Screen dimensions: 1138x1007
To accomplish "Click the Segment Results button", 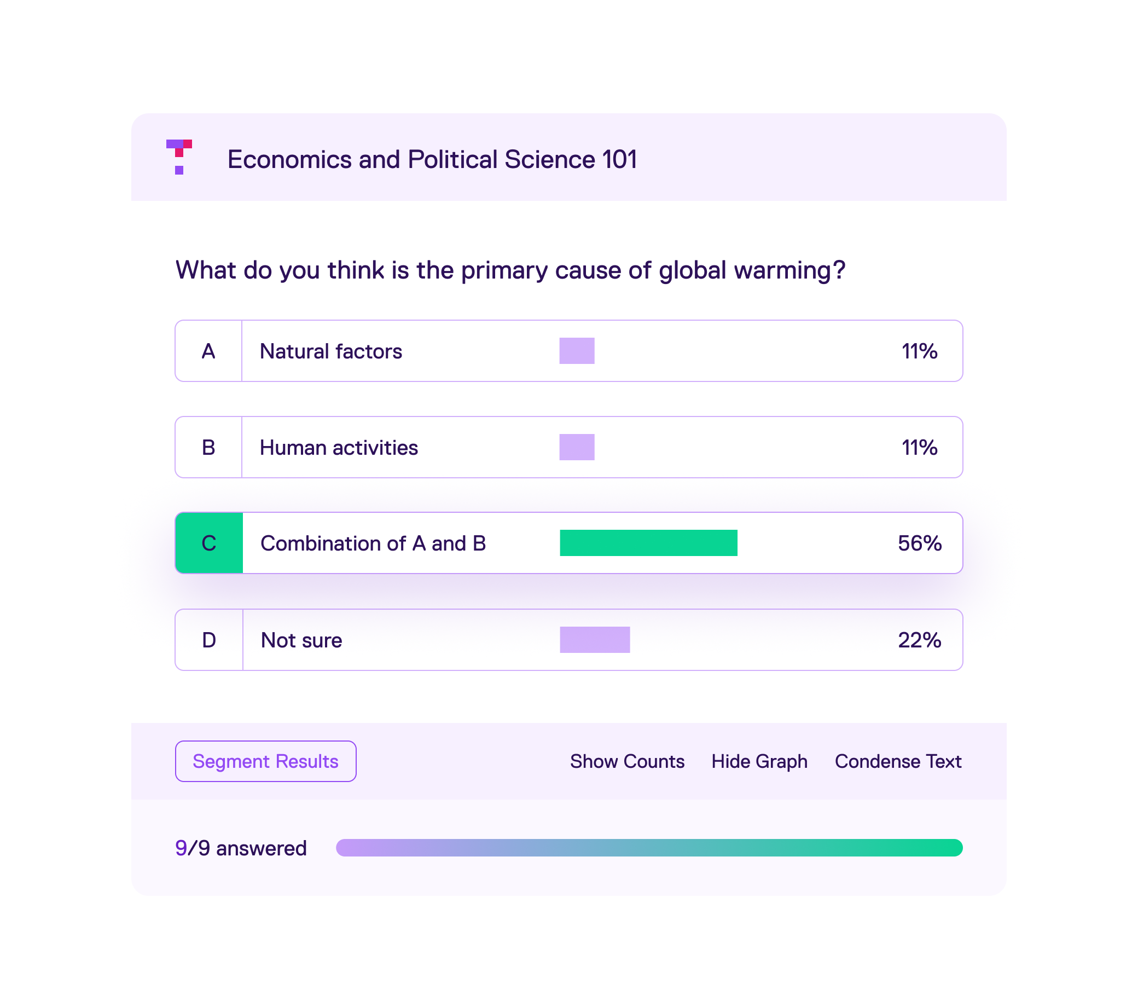I will click(265, 761).
